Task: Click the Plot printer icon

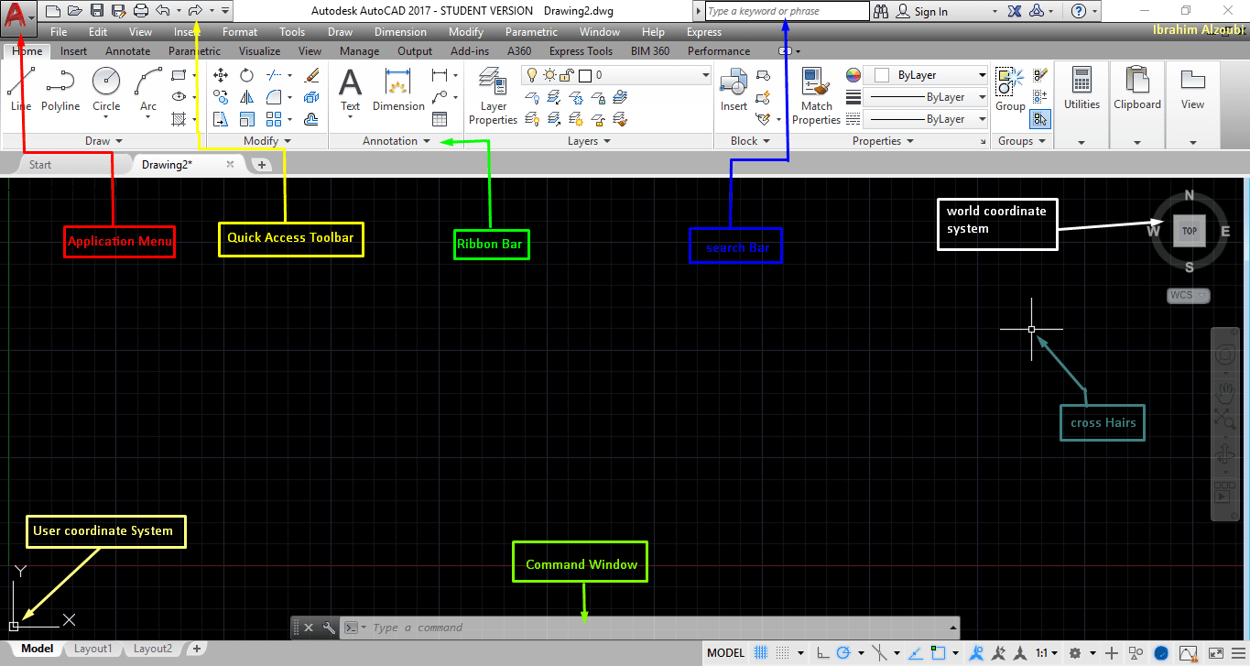Action: tap(140, 11)
